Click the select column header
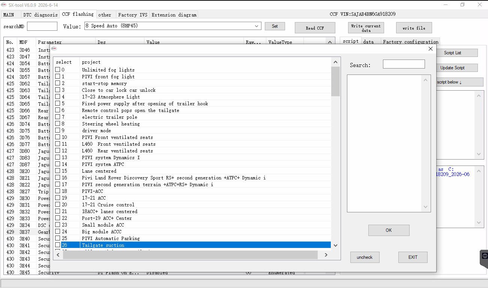This screenshot has width=488, height=288. pyautogui.click(x=66, y=62)
